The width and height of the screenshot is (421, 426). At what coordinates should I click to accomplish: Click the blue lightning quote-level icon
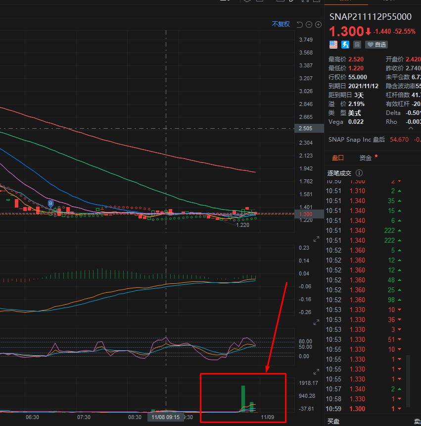tap(345, 45)
